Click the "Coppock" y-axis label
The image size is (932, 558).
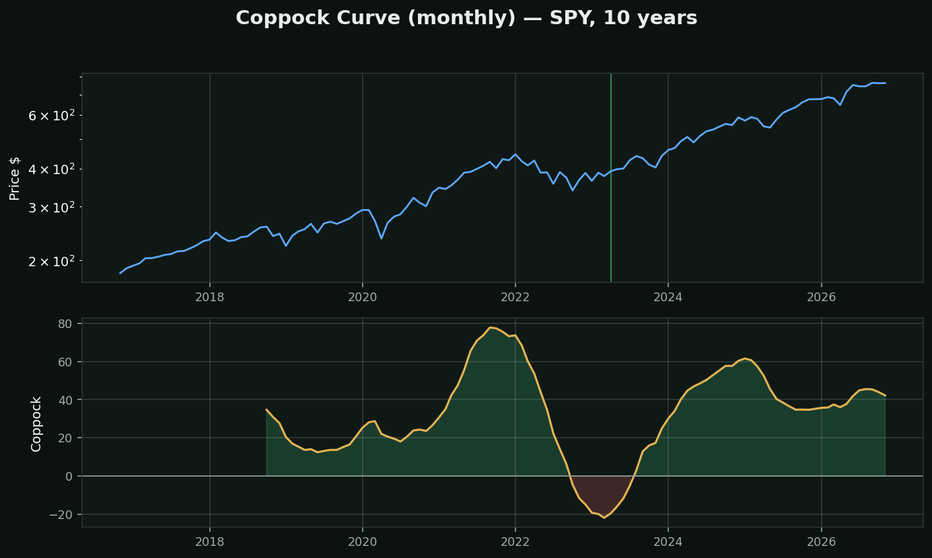36,423
